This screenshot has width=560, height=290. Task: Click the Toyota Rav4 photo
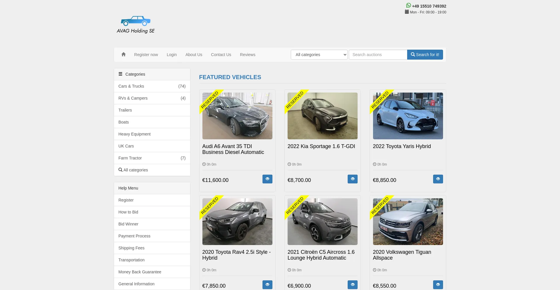[x=237, y=222]
